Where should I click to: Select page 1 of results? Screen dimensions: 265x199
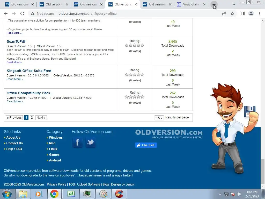point(26,118)
